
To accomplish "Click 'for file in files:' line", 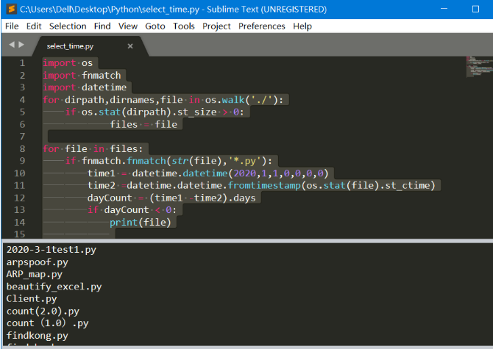I will coord(93,148).
